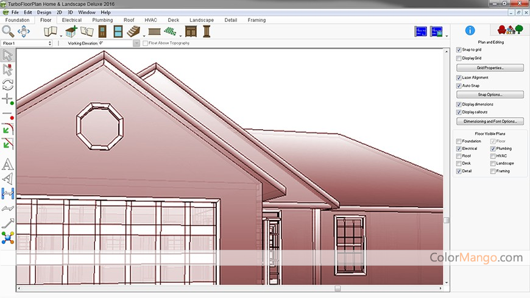Open the Design menu
530x298 pixels.
[44, 12]
